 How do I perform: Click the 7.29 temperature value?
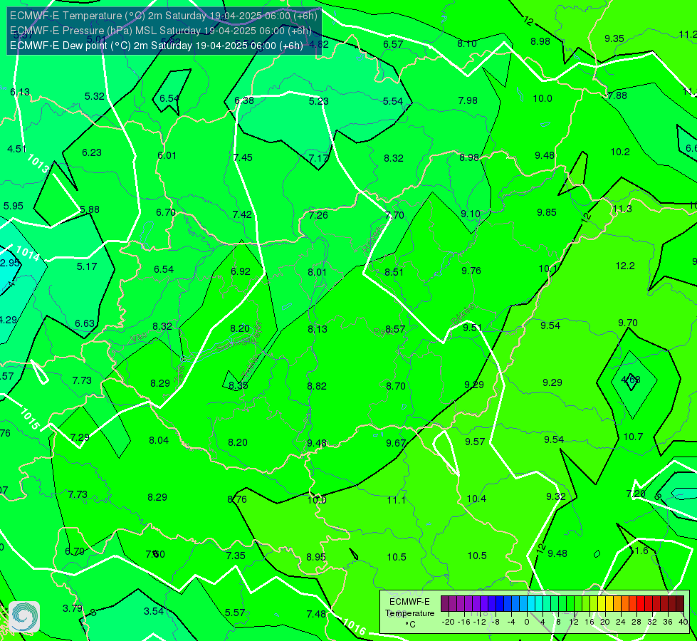(x=80, y=438)
